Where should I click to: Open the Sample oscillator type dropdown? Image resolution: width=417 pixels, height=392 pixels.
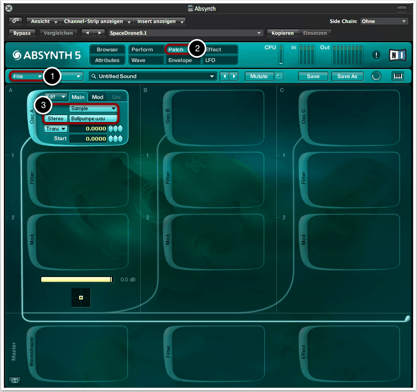(93, 109)
